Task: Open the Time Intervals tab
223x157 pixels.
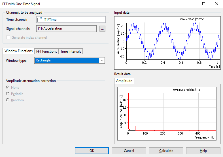Action: pyautogui.click(x=71, y=51)
